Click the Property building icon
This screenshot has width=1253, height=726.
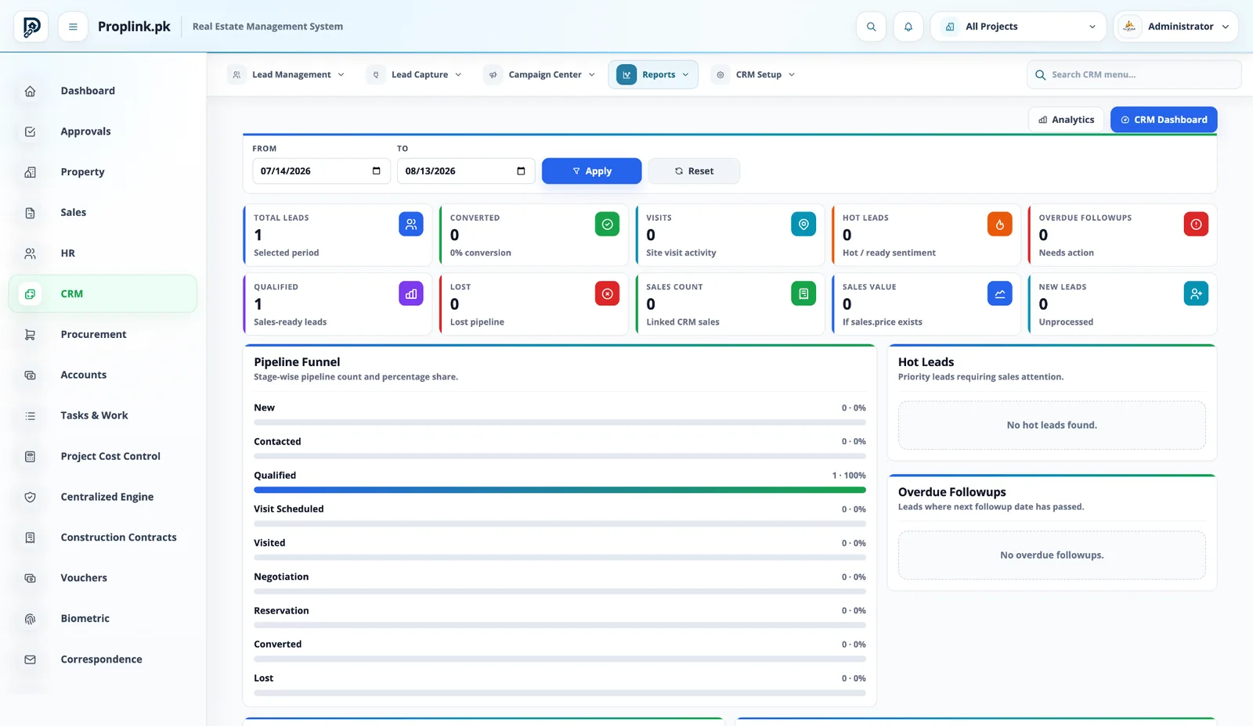[30, 172]
